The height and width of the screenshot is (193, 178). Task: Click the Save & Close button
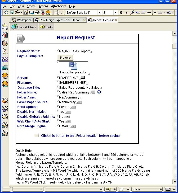pyautogui.click(x=24, y=27)
